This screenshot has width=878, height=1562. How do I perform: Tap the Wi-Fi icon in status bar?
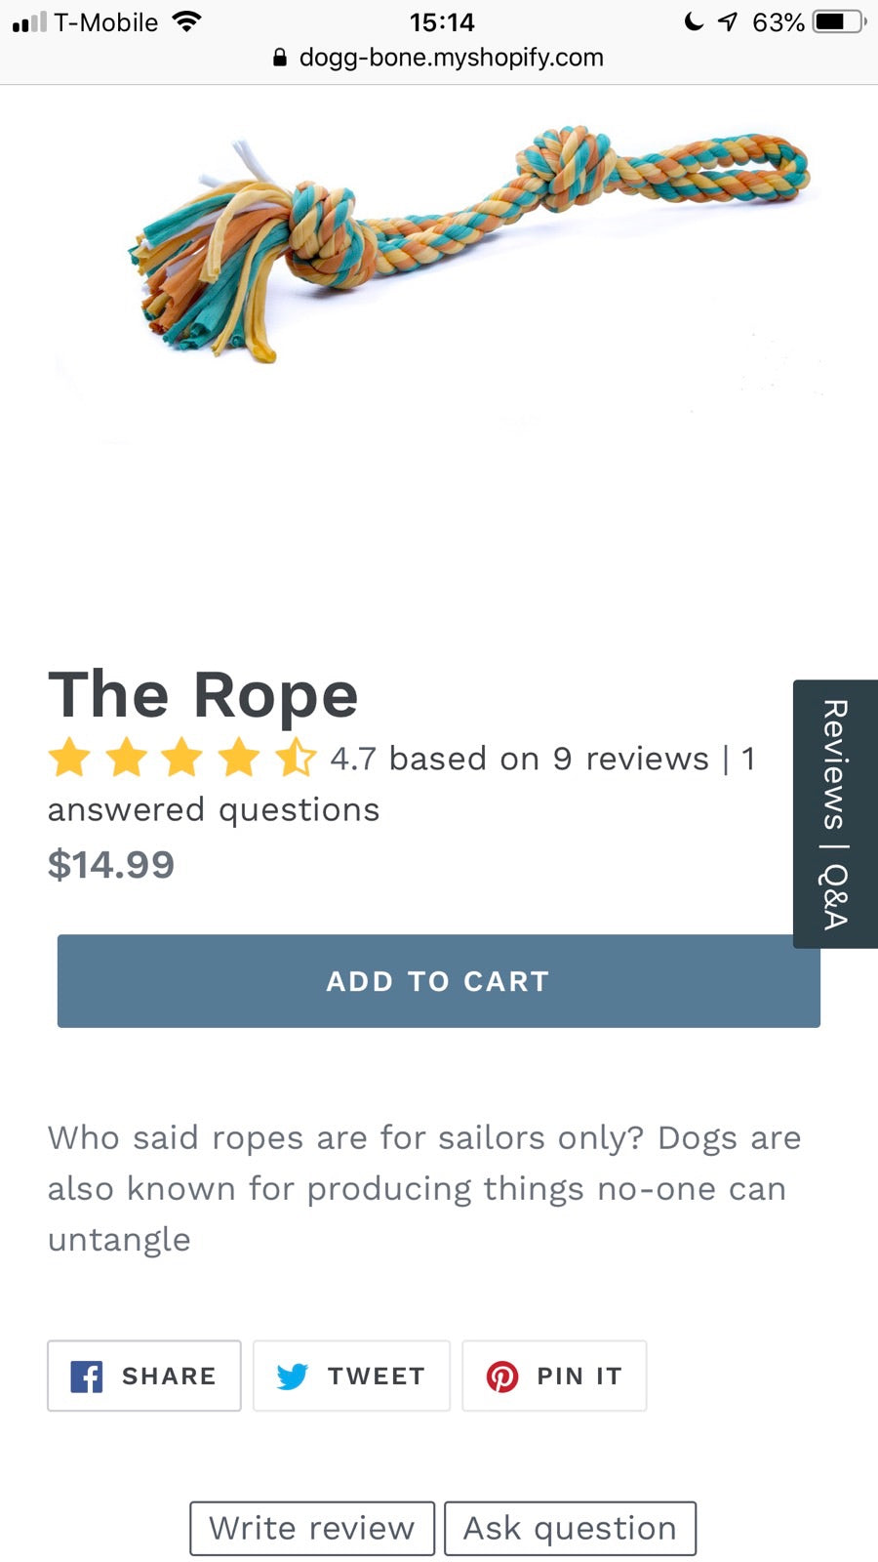click(x=185, y=21)
